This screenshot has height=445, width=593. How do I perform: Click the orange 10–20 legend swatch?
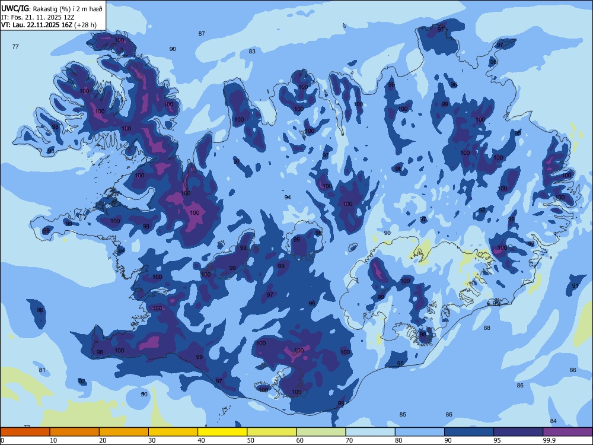[x=75, y=432]
